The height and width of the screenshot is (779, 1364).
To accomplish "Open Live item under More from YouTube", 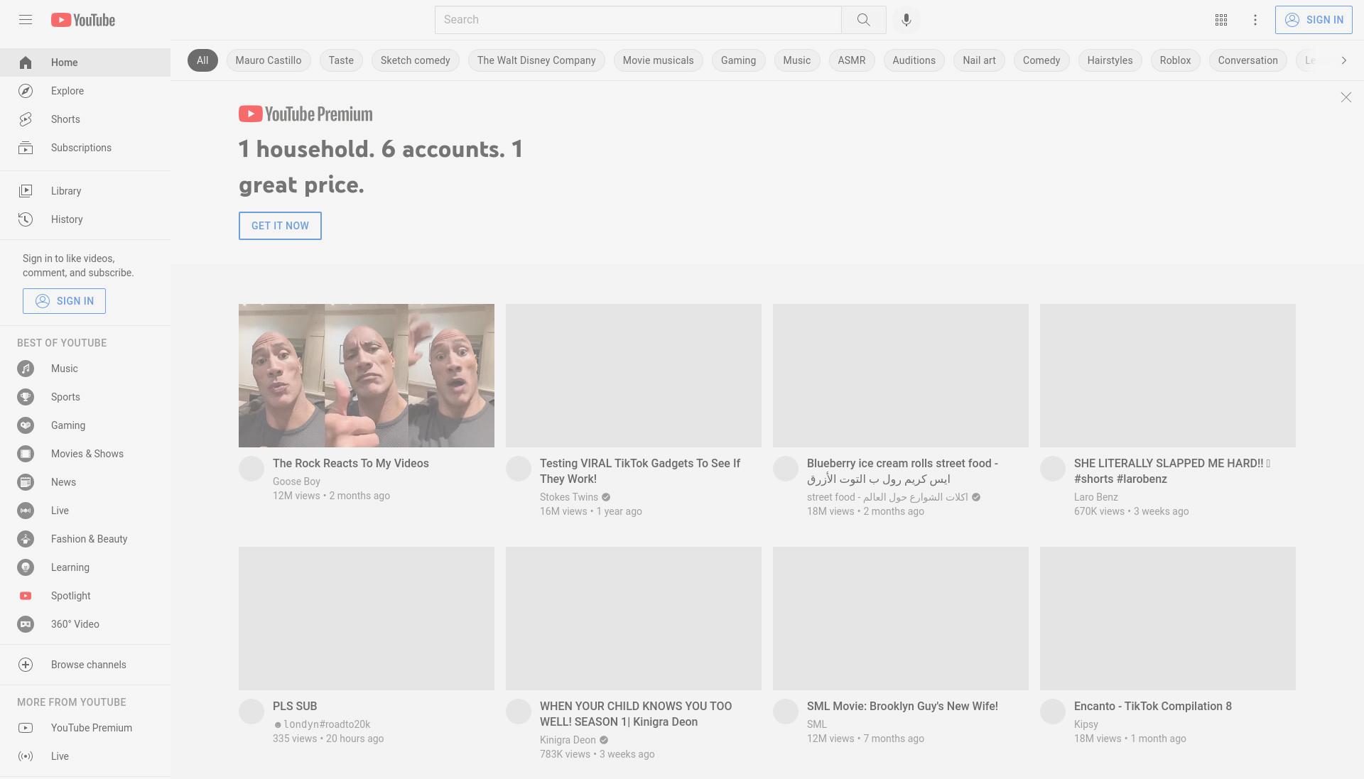I will tap(85, 756).
